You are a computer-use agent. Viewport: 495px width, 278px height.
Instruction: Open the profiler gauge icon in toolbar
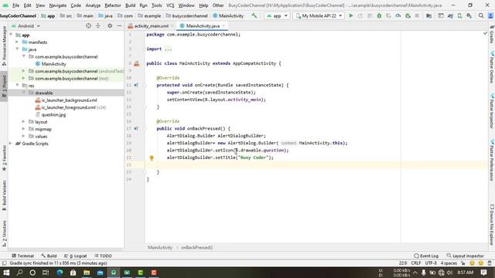point(398,15)
